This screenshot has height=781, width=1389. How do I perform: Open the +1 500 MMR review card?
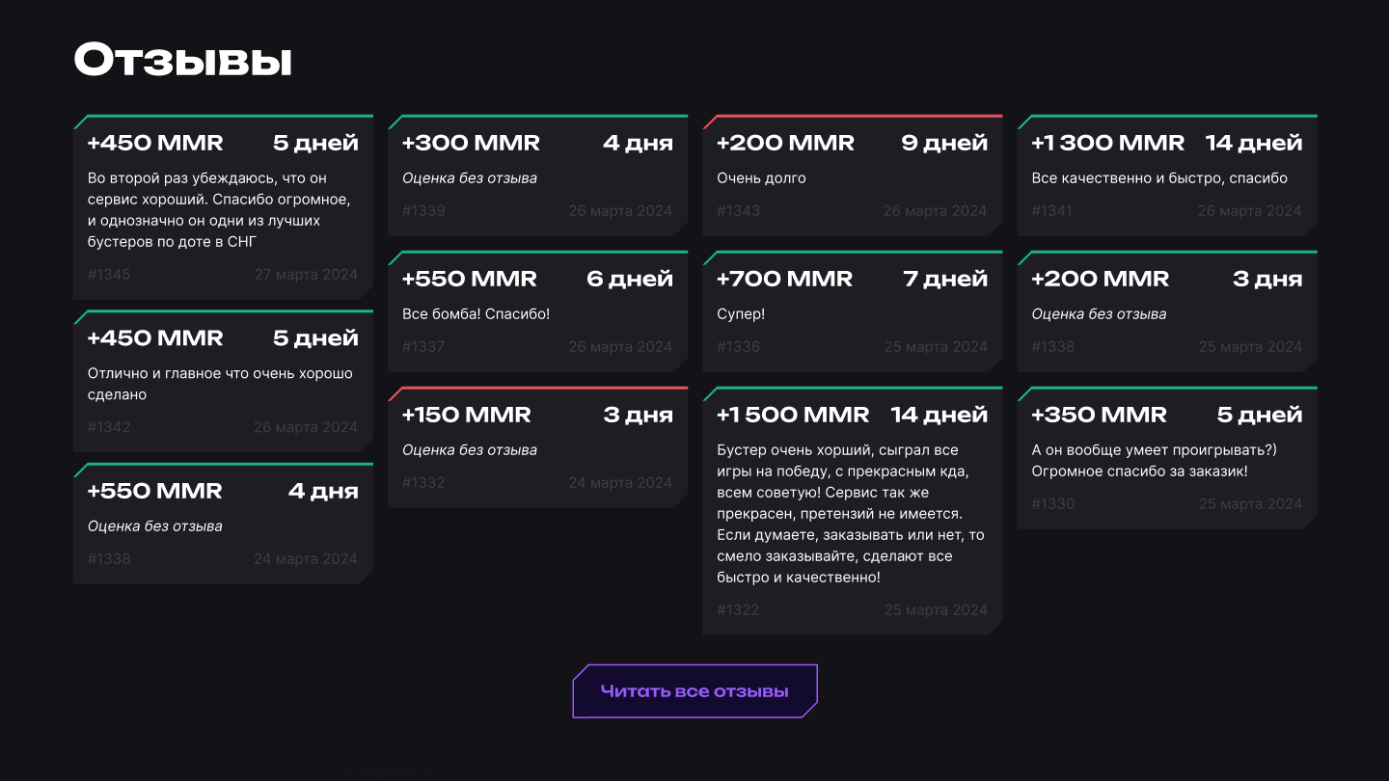pos(852,511)
